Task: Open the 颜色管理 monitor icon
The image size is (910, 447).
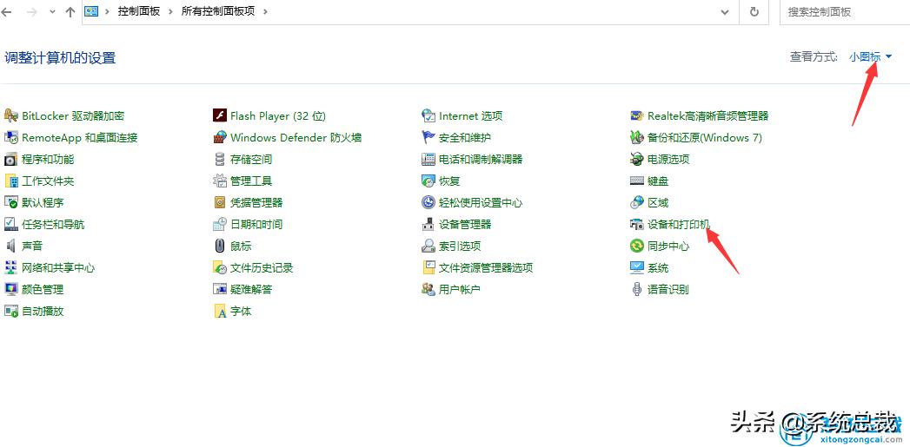Action: pos(11,289)
